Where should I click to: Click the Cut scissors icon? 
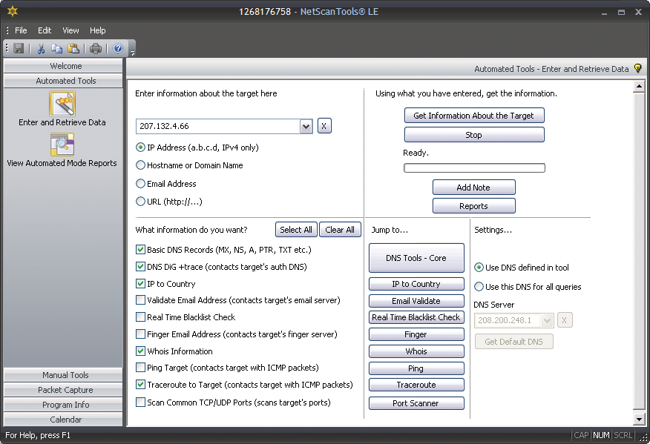pyautogui.click(x=42, y=49)
